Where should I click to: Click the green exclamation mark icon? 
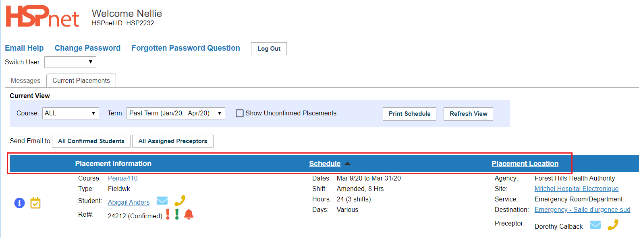[177, 214]
